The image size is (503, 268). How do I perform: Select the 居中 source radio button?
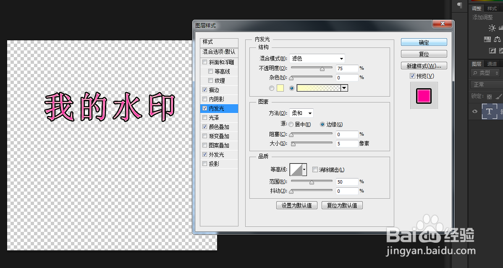coord(291,124)
